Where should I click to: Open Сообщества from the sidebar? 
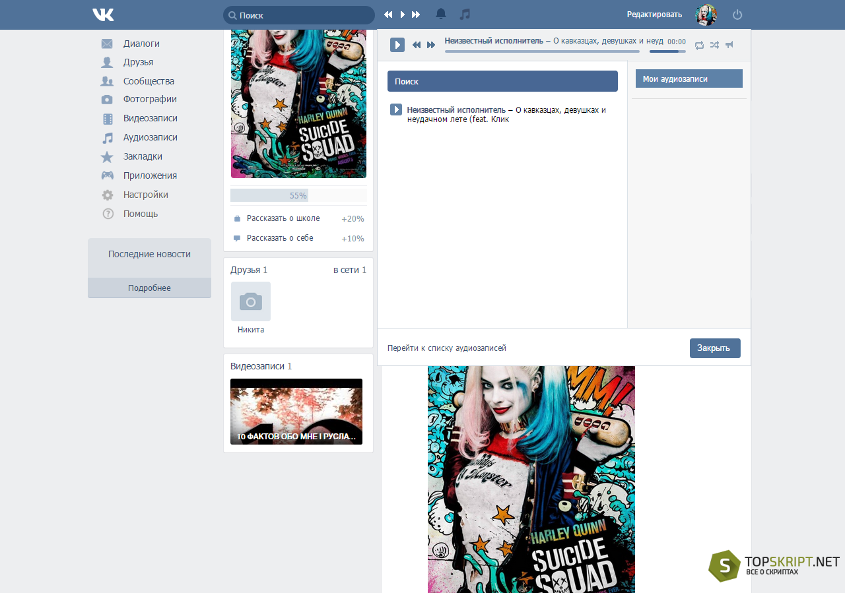click(149, 81)
